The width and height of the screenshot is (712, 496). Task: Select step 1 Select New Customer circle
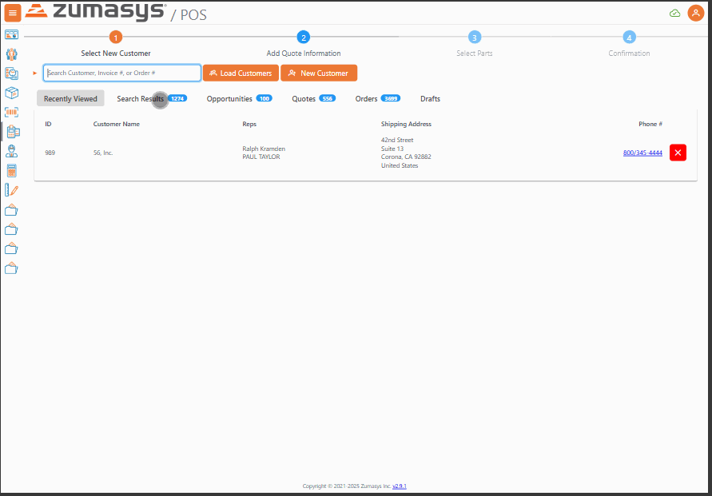click(x=116, y=38)
